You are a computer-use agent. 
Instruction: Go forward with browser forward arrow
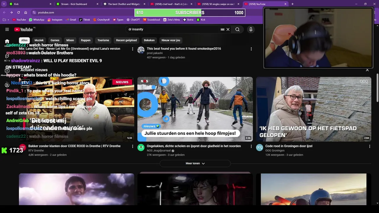pyautogui.click(x=11, y=12)
